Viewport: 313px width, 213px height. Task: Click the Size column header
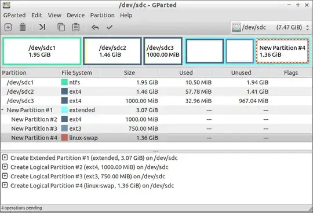pos(129,73)
